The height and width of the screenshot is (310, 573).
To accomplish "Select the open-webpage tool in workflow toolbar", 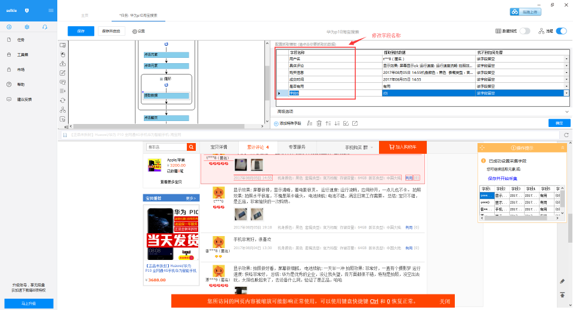I will coord(63,45).
